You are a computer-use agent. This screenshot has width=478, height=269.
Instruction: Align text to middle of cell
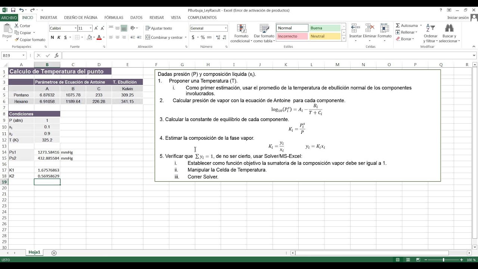[x=117, y=28]
